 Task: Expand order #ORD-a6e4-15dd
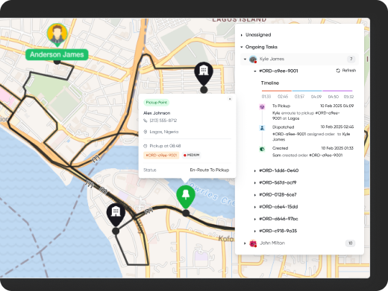255,207
